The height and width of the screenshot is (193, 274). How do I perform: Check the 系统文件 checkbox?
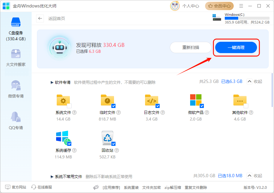[x=69, y=106]
